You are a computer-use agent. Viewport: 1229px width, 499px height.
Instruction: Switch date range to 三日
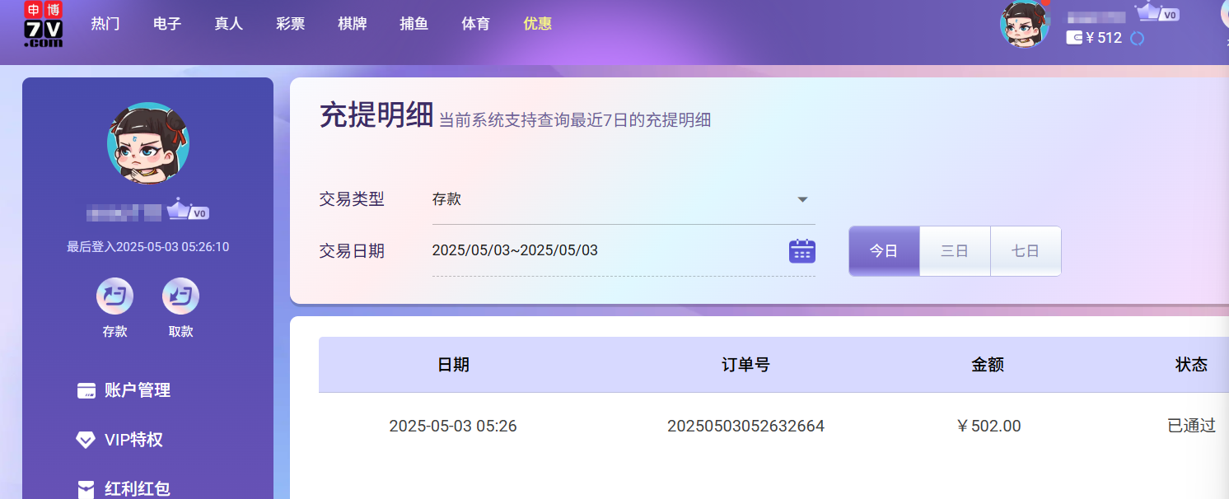coord(954,251)
